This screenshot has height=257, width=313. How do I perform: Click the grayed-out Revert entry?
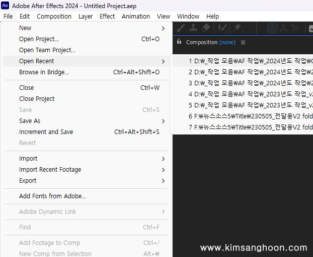click(x=86, y=143)
